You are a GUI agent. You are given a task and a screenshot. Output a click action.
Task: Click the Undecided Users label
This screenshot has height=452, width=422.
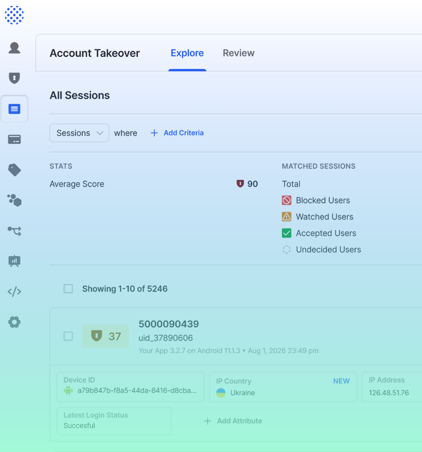[x=328, y=249]
